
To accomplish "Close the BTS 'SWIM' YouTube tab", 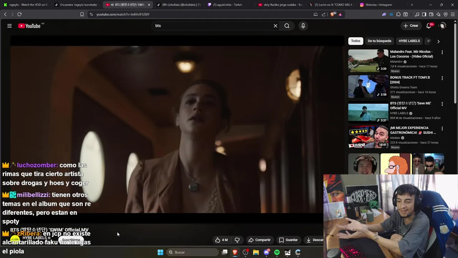I will point(149,5).
